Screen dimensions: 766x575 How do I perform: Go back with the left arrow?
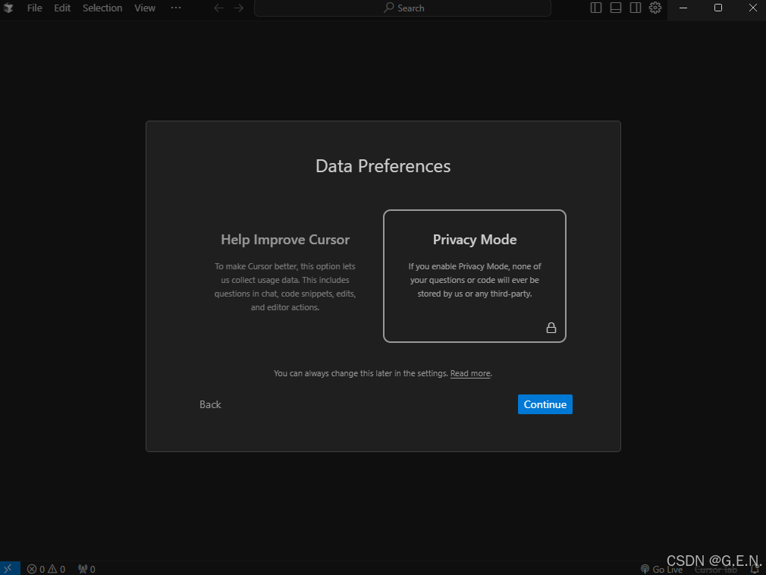[219, 8]
